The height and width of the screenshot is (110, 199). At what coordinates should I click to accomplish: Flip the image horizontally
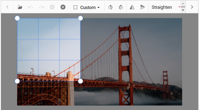tap(132, 7)
